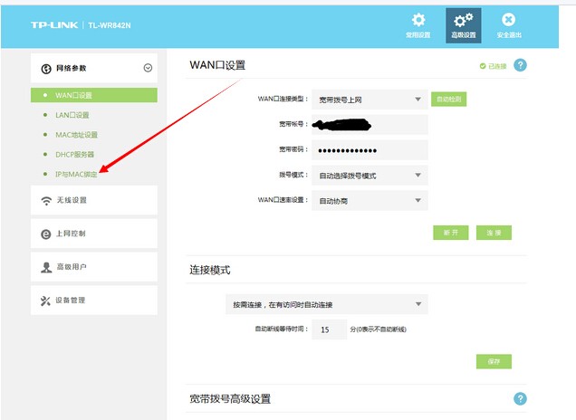Open help icon beside 宽带拨号高级设置
The height and width of the screenshot is (420, 576).
coord(520,398)
